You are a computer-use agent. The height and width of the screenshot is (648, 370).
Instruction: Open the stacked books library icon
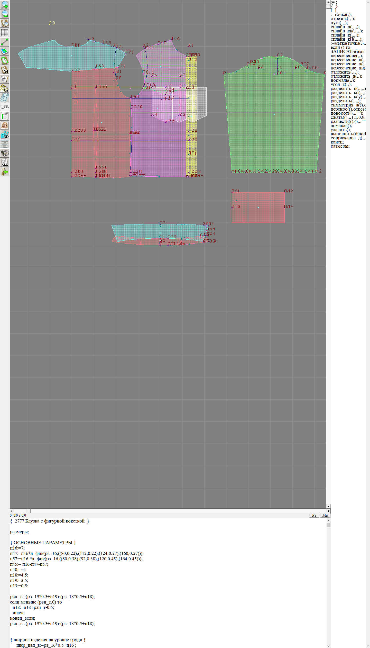5,153
